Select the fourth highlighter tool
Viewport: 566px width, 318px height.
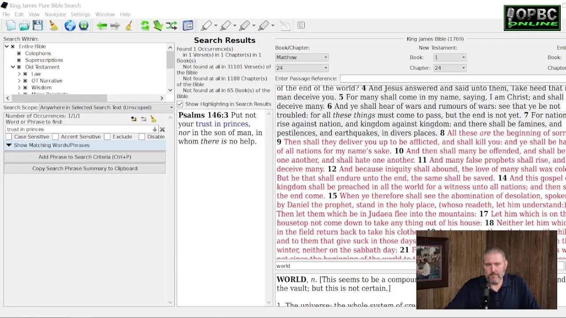tap(264, 26)
